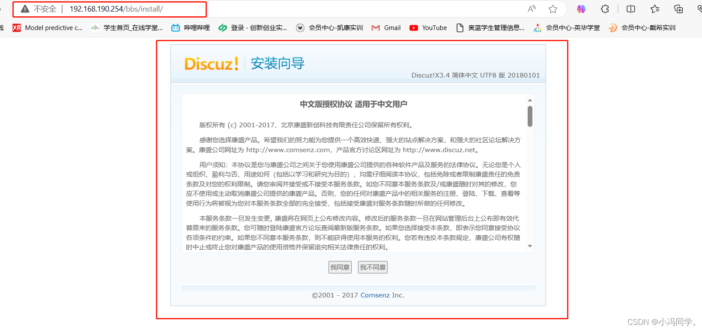Open 会员中心-戴希实训 bookmark

coord(642,28)
